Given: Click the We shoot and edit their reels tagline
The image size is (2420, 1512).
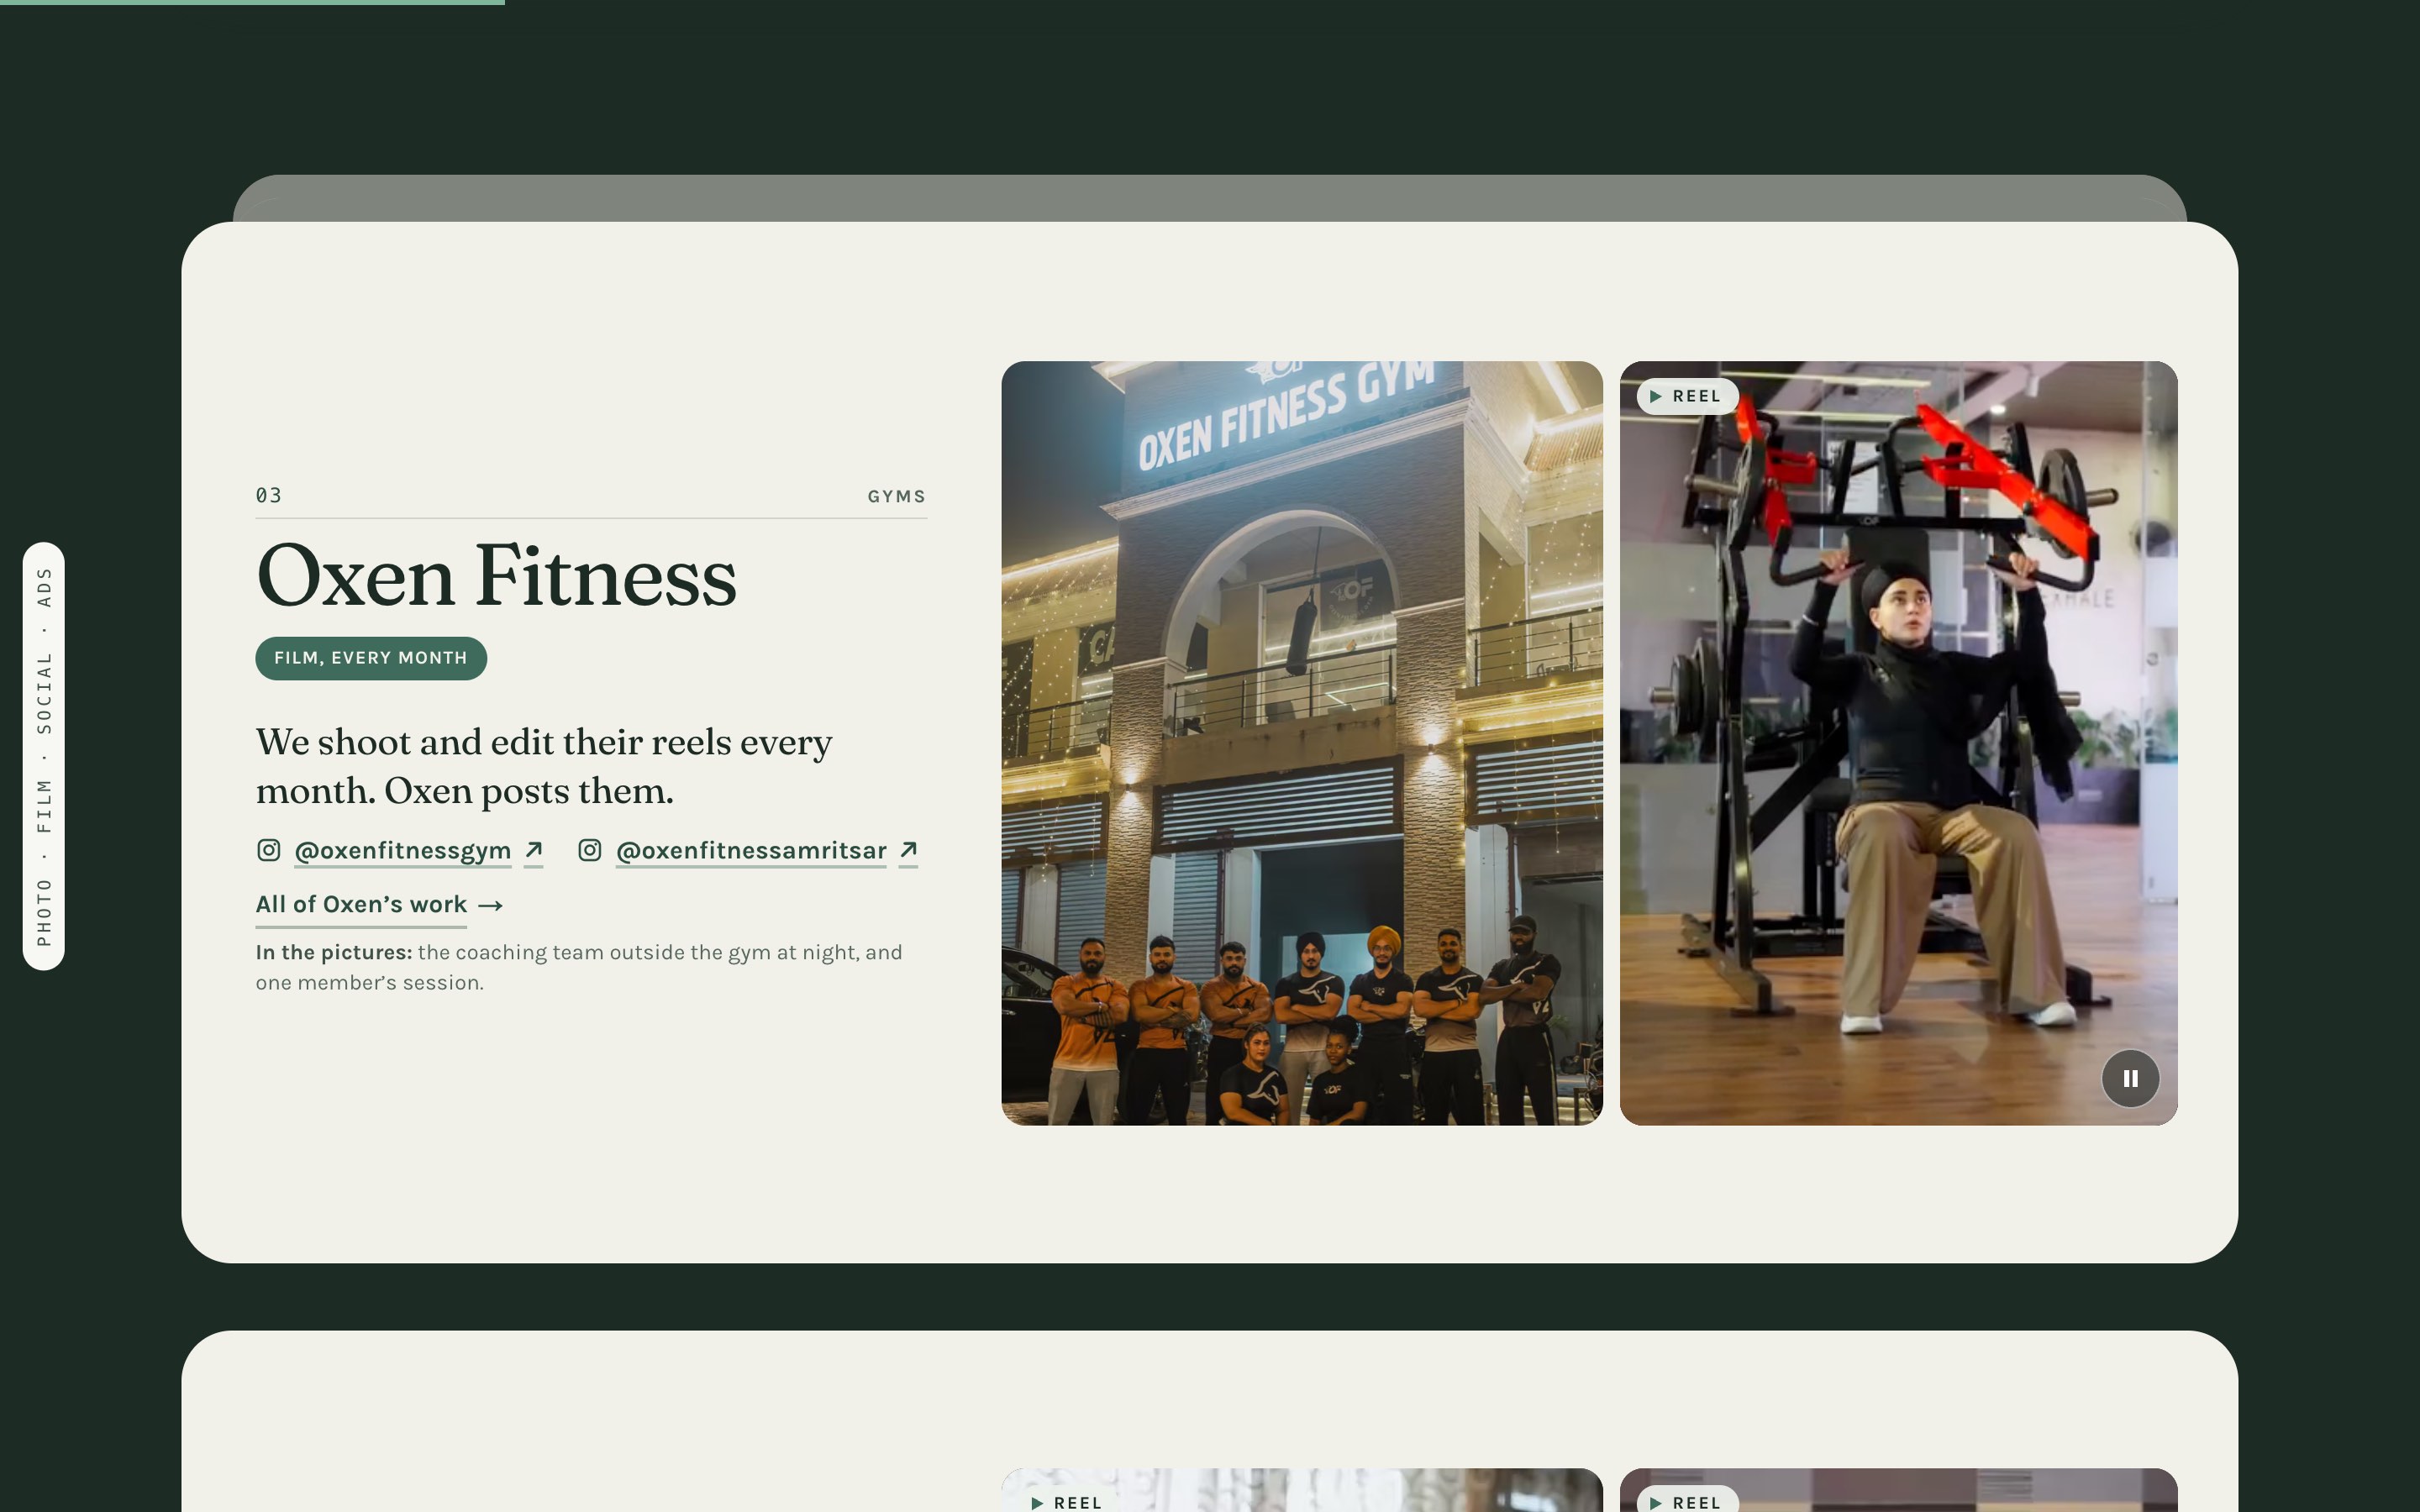Looking at the screenshot, I should (544, 766).
